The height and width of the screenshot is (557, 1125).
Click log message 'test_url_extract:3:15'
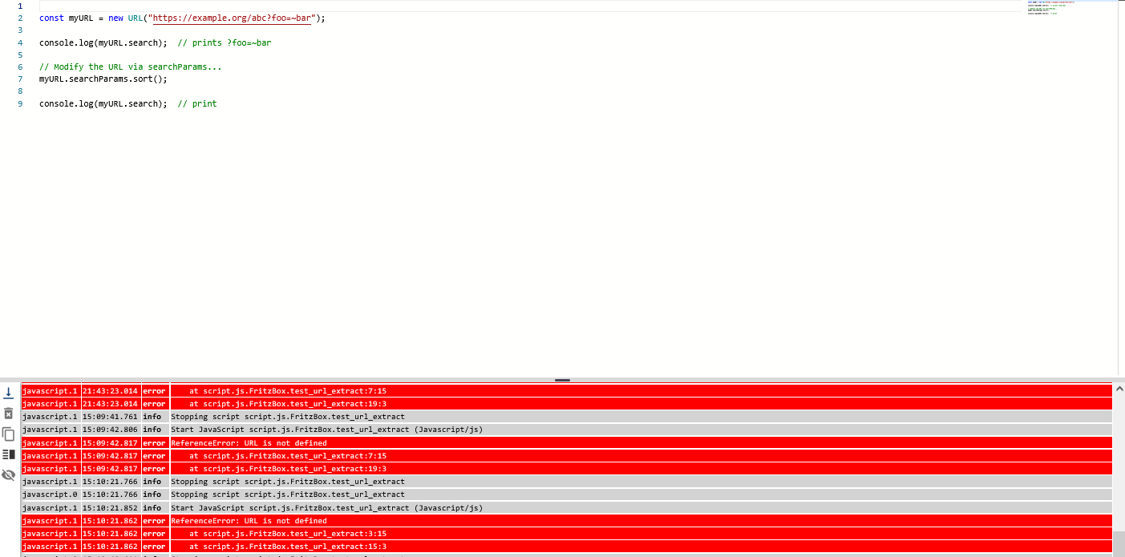(641, 534)
